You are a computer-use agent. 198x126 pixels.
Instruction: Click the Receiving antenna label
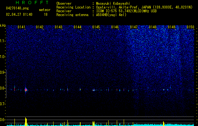(72, 15)
